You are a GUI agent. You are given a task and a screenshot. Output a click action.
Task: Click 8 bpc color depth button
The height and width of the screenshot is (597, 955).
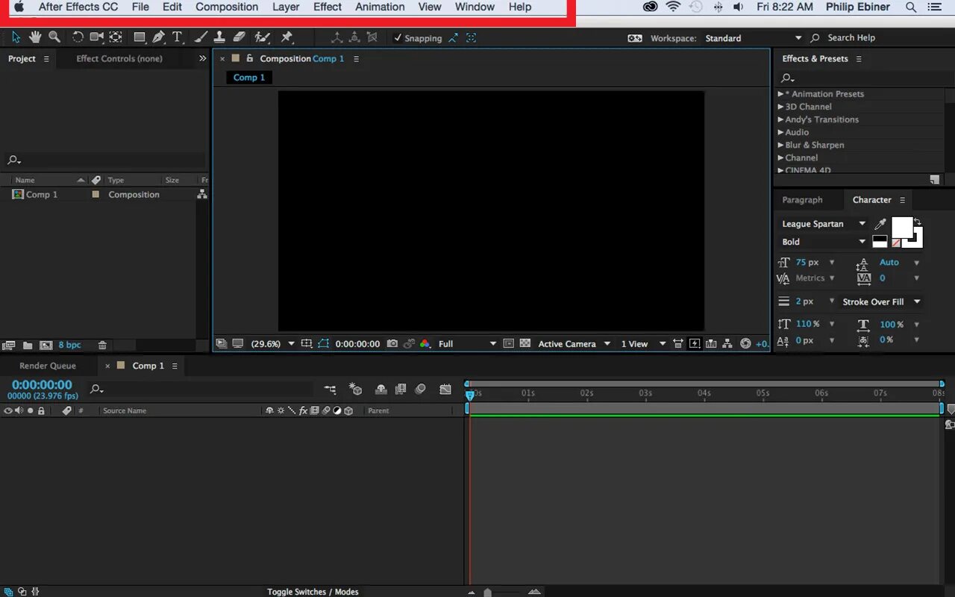(69, 345)
